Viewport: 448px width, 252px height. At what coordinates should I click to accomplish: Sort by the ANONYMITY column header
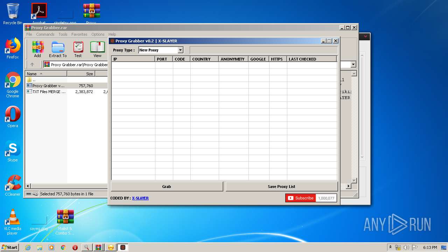[x=233, y=59]
